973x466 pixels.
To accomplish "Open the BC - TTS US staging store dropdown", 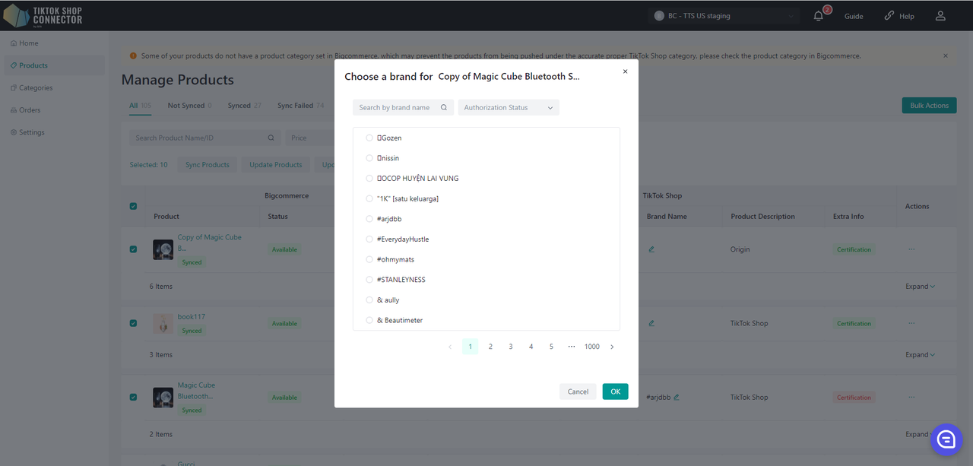I will point(724,16).
